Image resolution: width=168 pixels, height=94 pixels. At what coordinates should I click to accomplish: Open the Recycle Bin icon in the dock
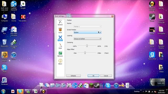[x=127, y=85]
